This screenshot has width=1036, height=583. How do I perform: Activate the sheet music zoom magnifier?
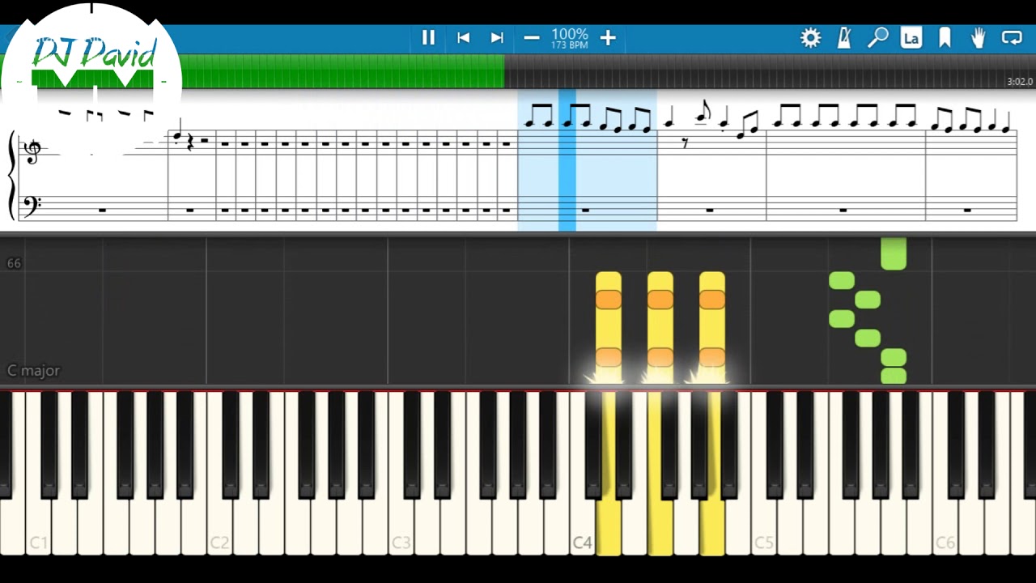tap(878, 37)
